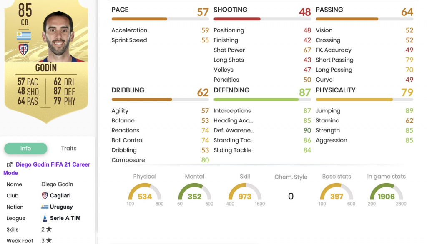Click the Weak Foot star icon
The height and width of the screenshot is (244, 427).
click(x=49, y=240)
